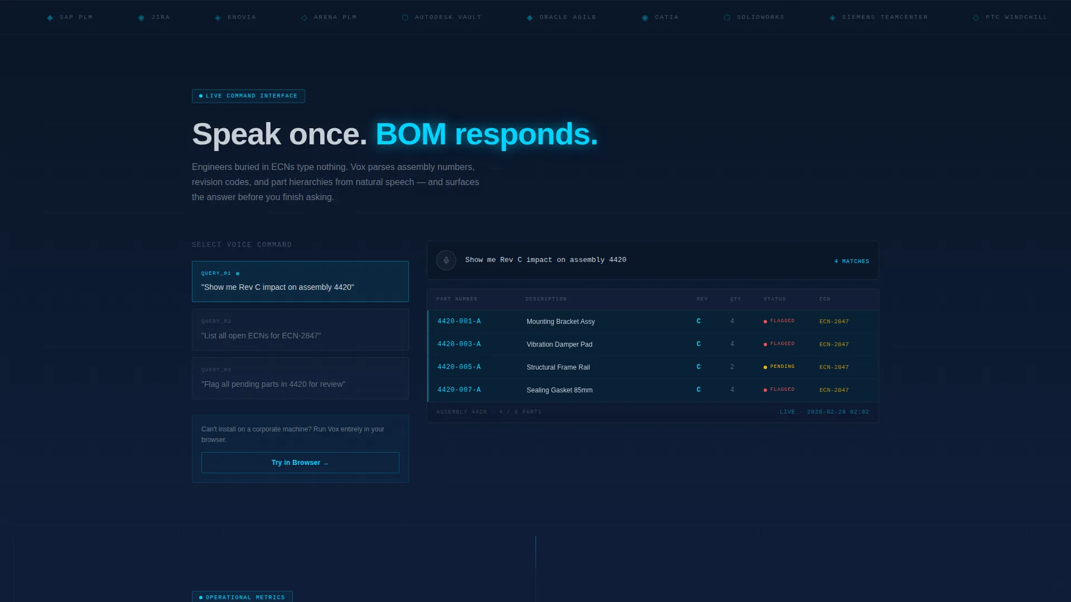
Task: Click the ECN column header
Action: tap(825, 299)
